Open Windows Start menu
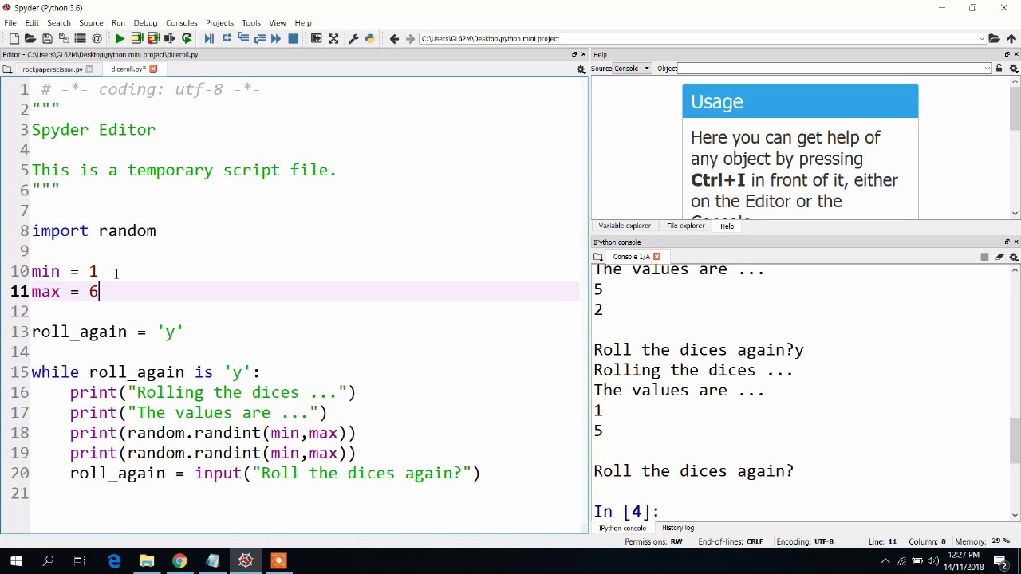 [x=16, y=561]
